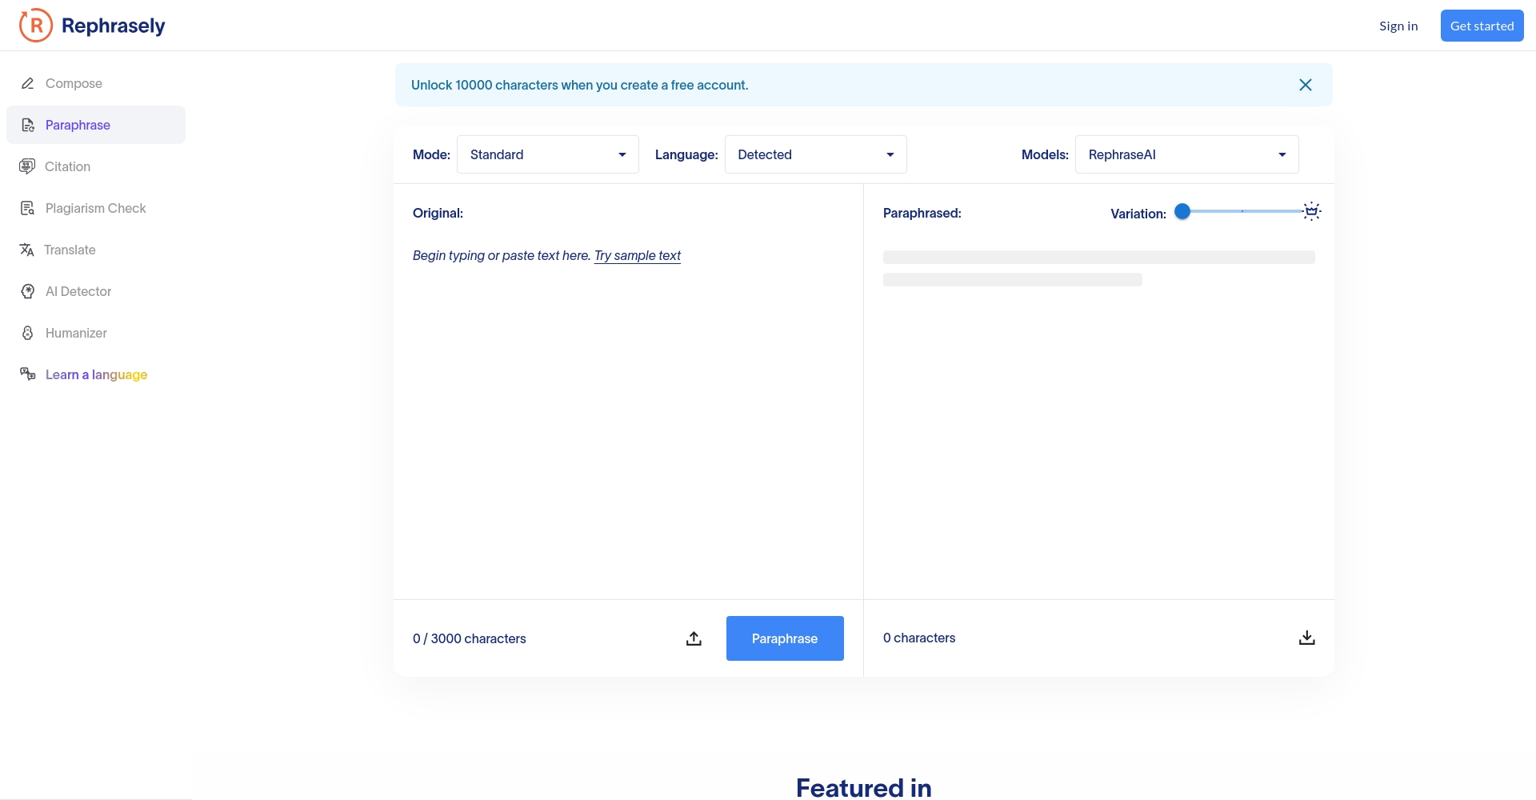Open the Mode dropdown set to Standard

click(x=547, y=154)
